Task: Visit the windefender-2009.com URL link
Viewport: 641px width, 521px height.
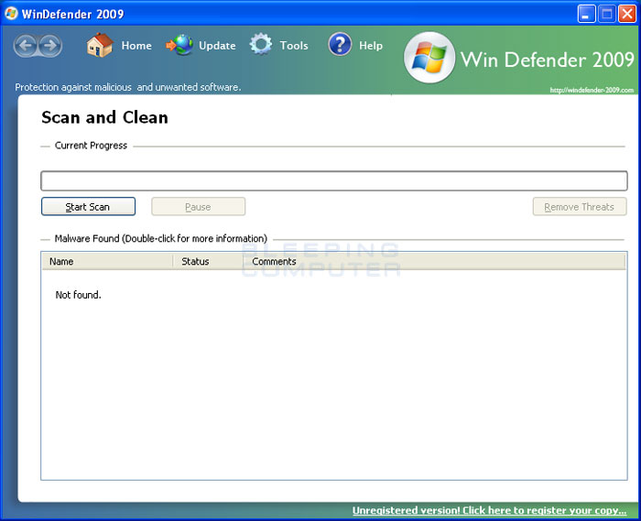Action: pyautogui.click(x=592, y=90)
